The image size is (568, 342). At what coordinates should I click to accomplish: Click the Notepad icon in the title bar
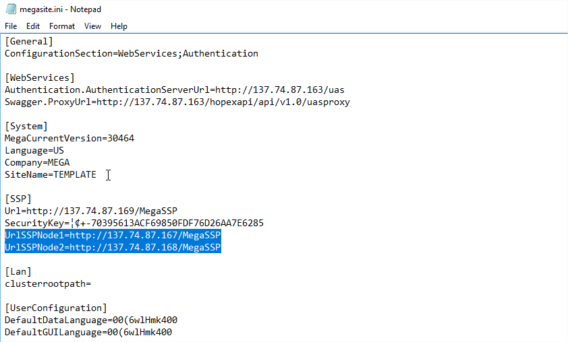(10, 9)
